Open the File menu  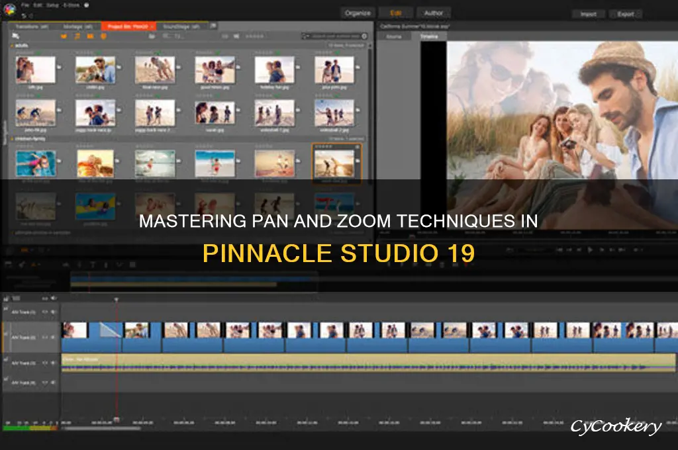[x=25, y=5]
